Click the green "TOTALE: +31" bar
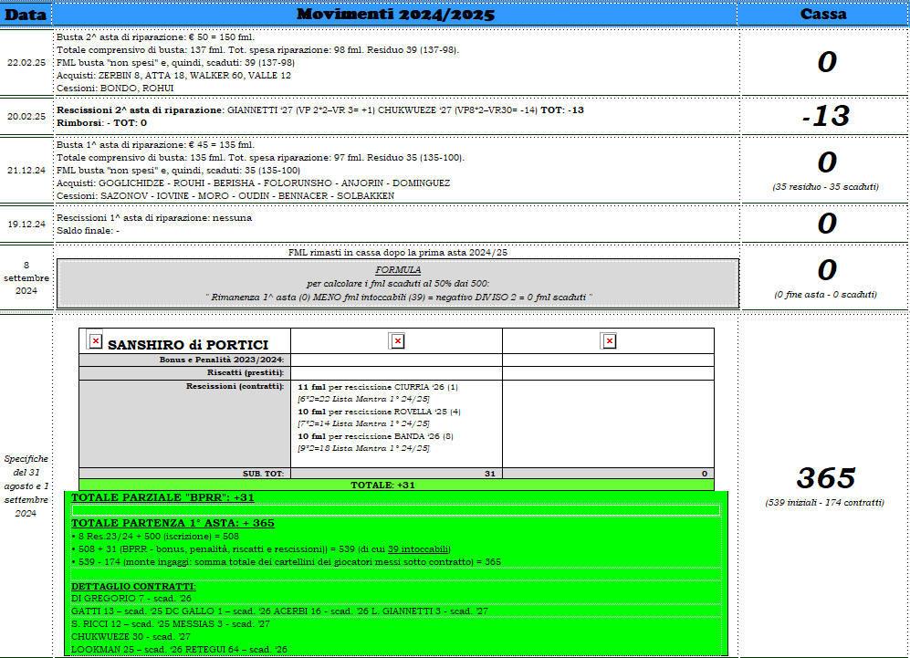 [x=396, y=486]
